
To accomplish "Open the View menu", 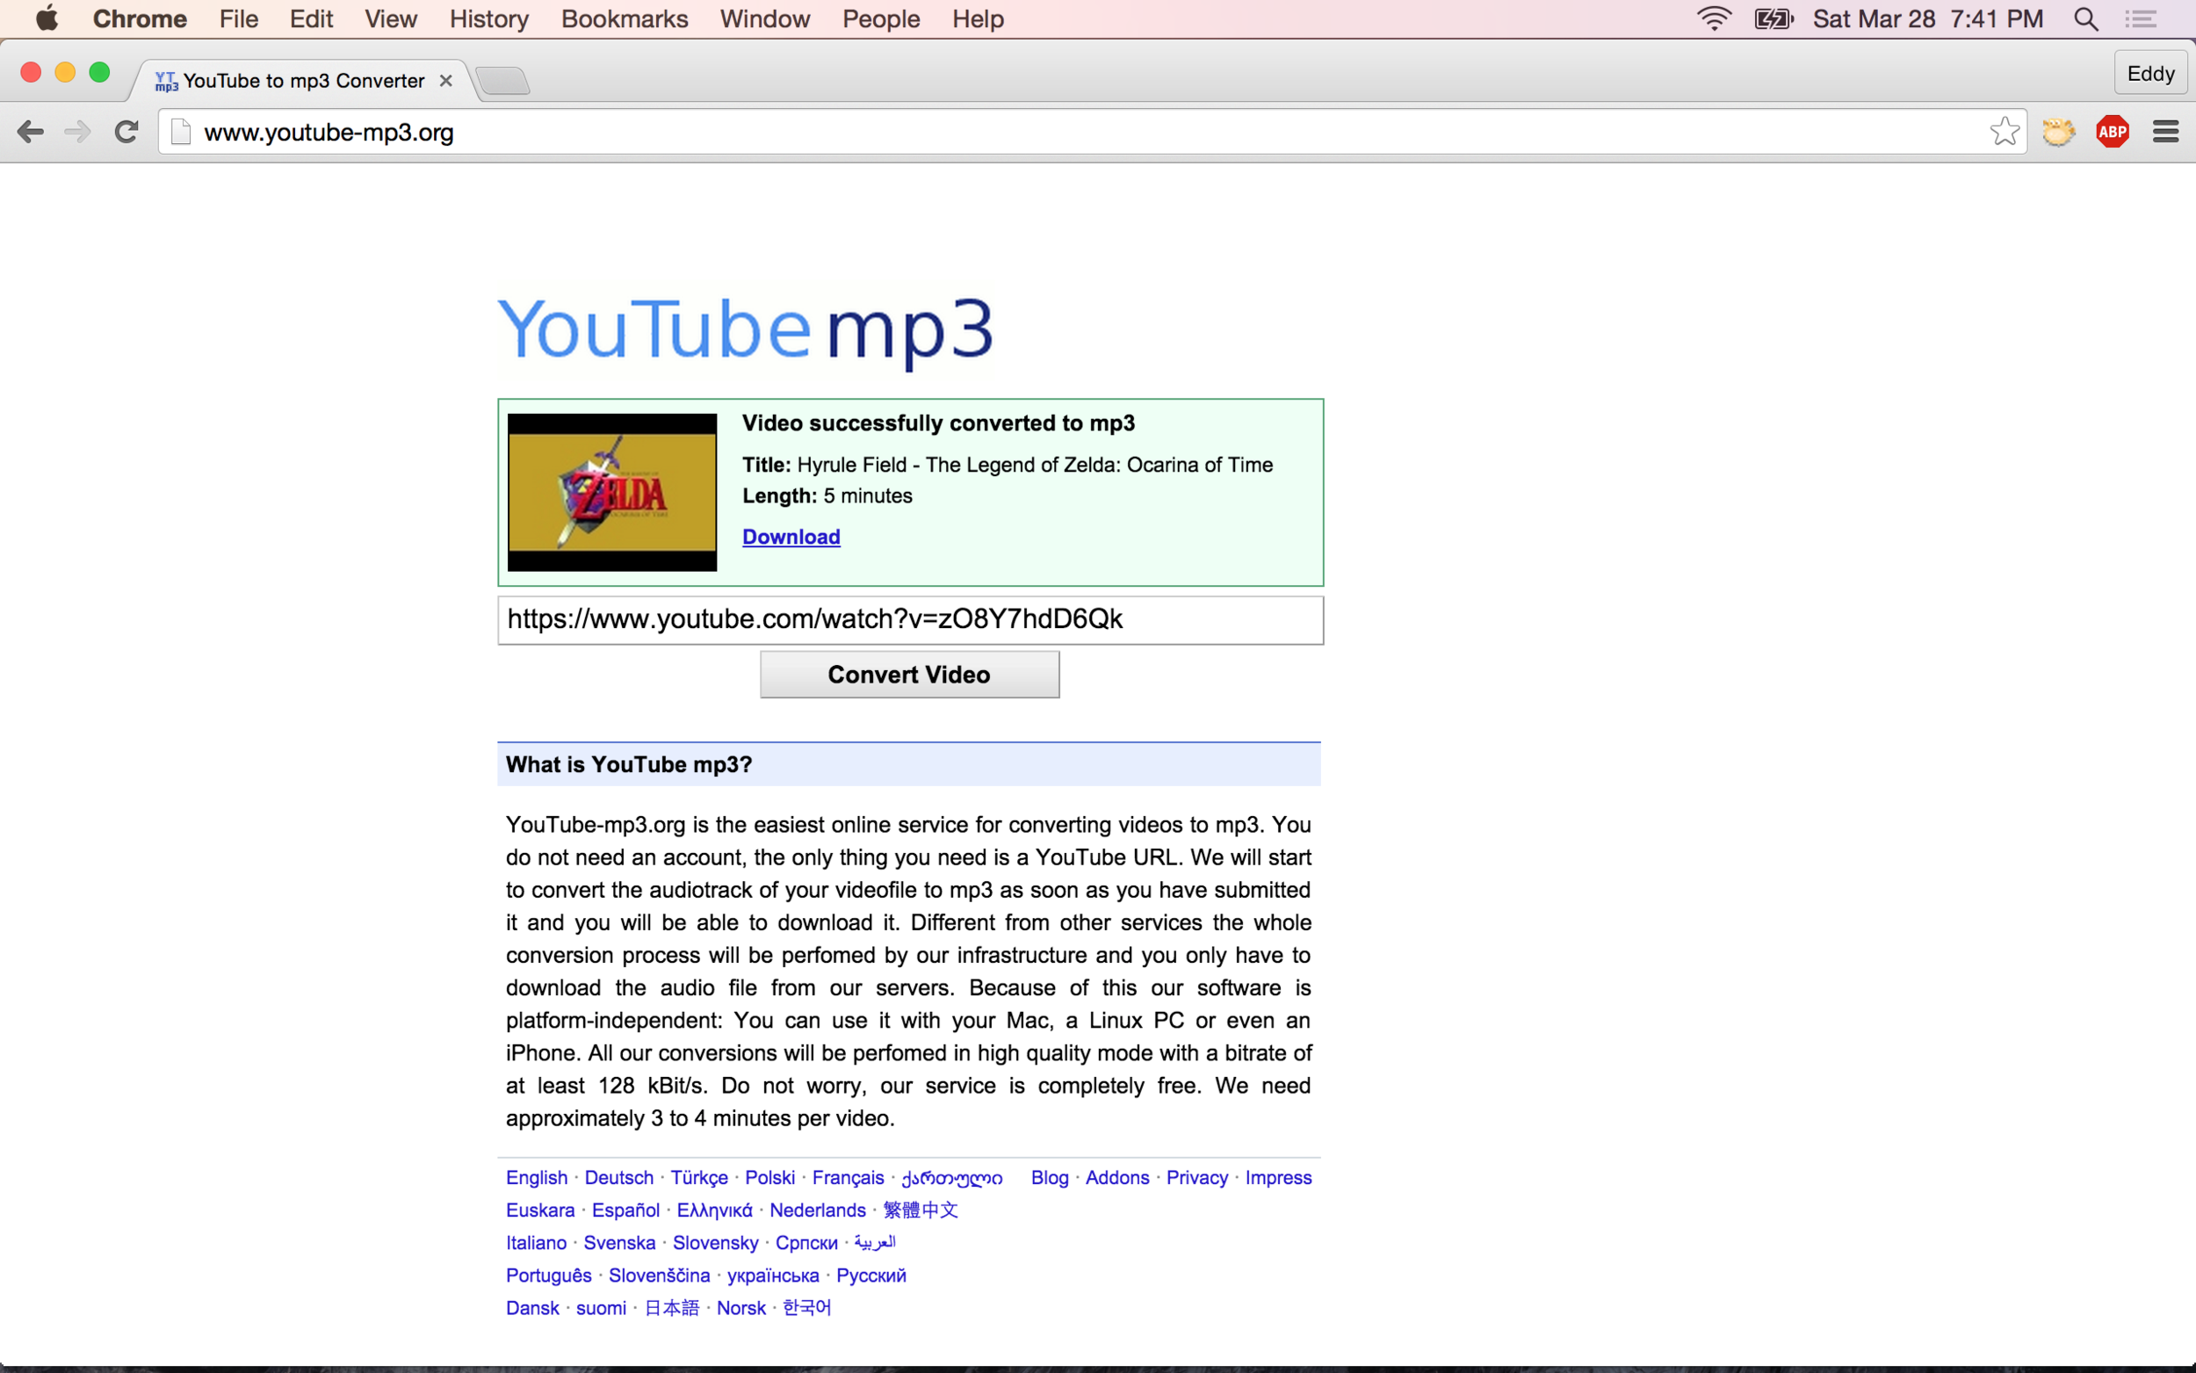I will 391,18.
